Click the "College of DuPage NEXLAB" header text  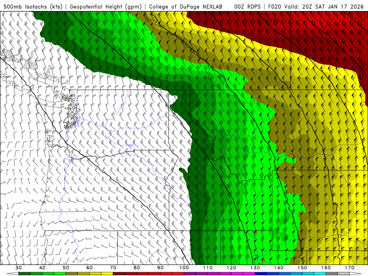(x=185, y=6)
